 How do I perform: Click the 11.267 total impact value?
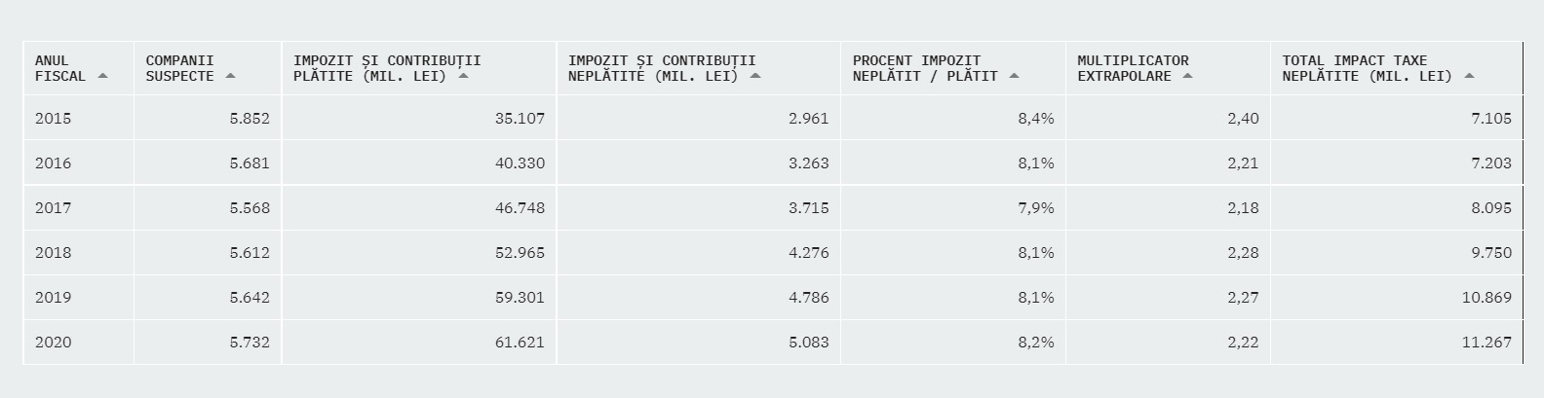coord(1486,343)
